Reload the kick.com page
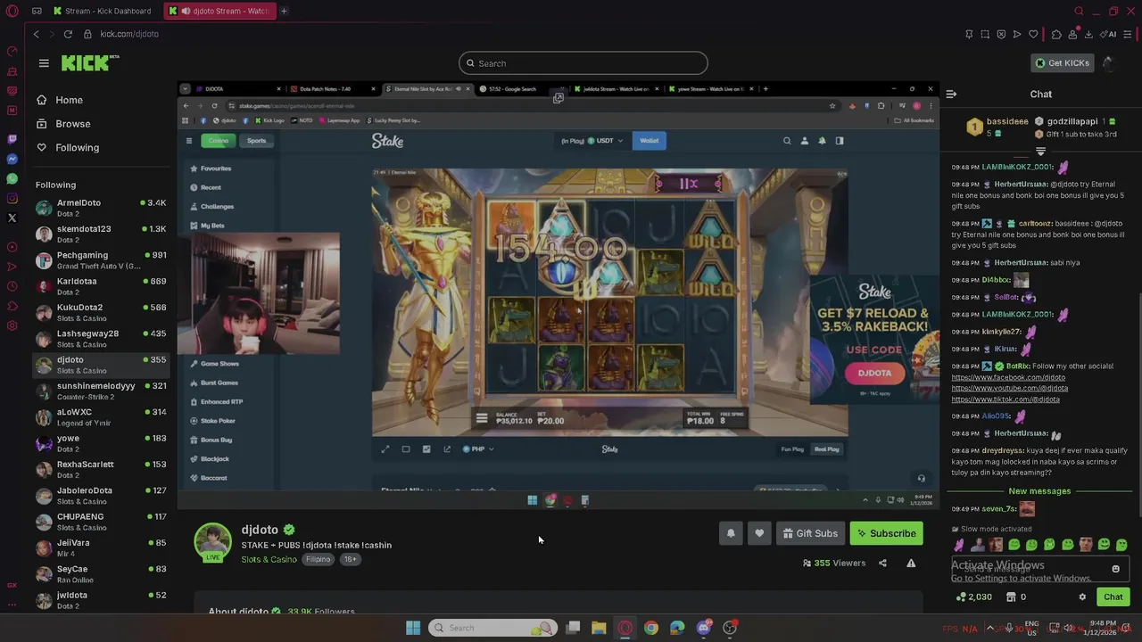Viewport: 1142px width, 642px height. coord(68,34)
